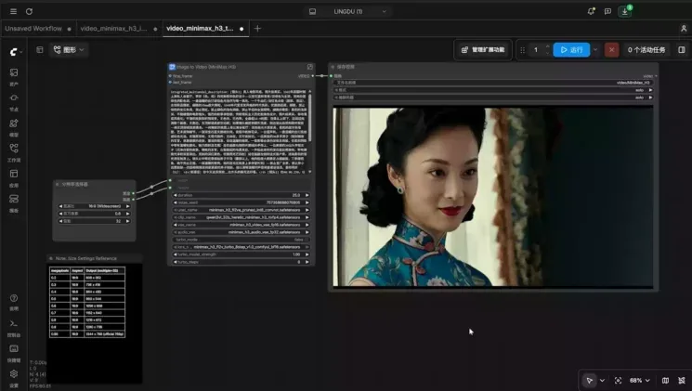Toggle the right side panel icon
Viewport: 692px width, 391px height.
pyautogui.click(x=682, y=50)
